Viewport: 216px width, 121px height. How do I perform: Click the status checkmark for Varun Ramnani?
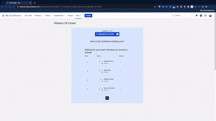tap(120, 89)
